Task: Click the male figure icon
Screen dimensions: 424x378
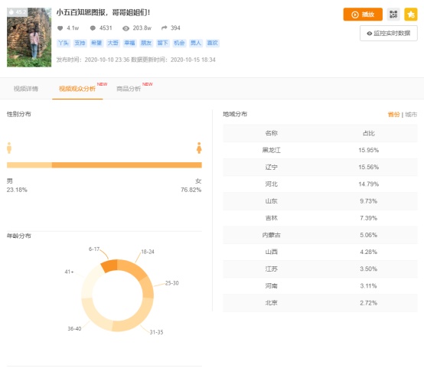Action: pos(9,148)
